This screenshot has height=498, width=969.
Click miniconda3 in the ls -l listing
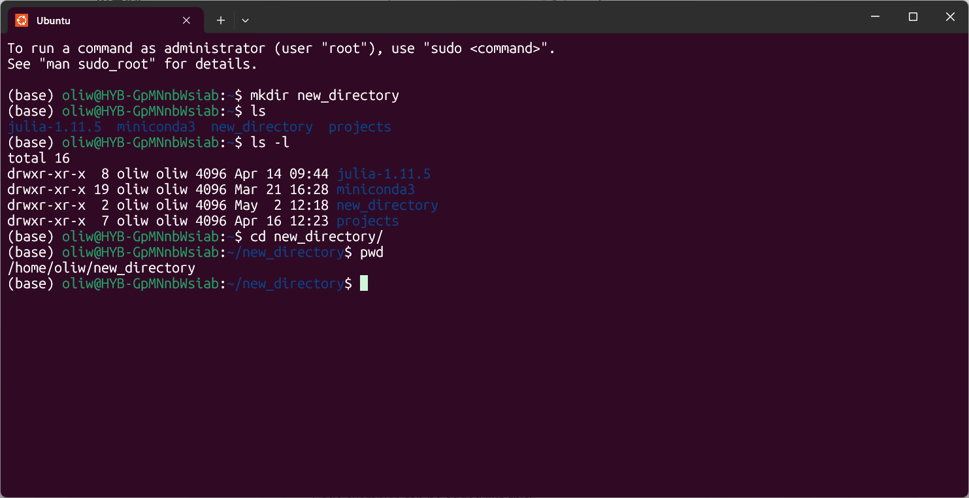coord(375,190)
